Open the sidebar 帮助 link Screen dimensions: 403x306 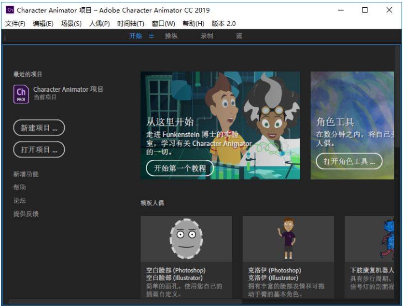[x=20, y=187]
